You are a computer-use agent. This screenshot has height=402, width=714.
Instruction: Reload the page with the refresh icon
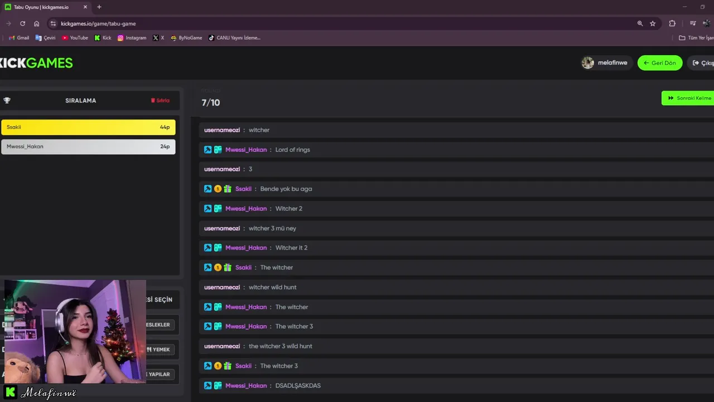pyautogui.click(x=22, y=23)
